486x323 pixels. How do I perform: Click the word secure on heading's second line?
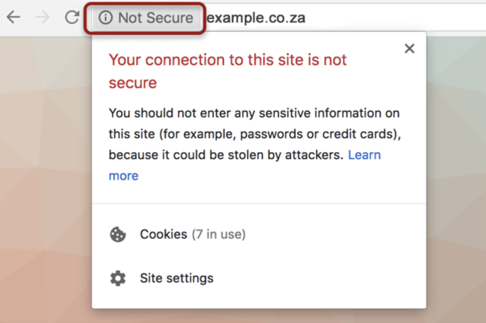pos(133,83)
